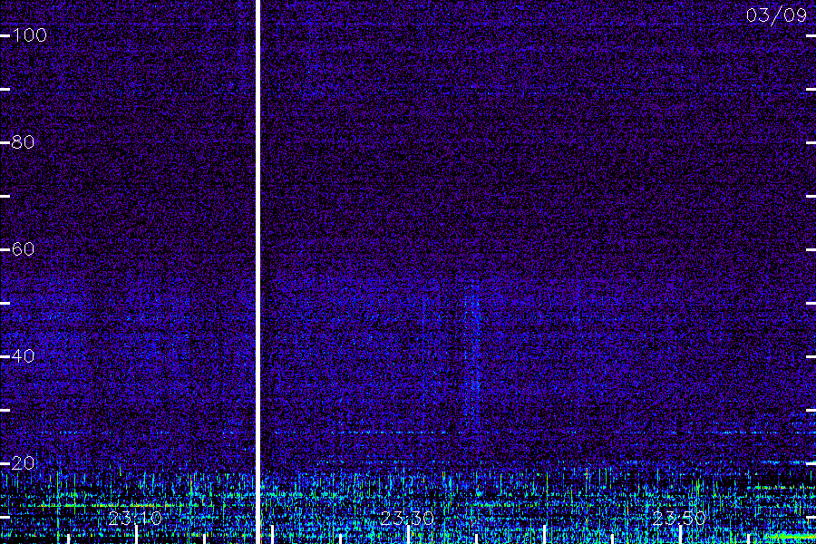Click the 23:10 time label
The height and width of the screenshot is (544, 816).
click(x=135, y=519)
